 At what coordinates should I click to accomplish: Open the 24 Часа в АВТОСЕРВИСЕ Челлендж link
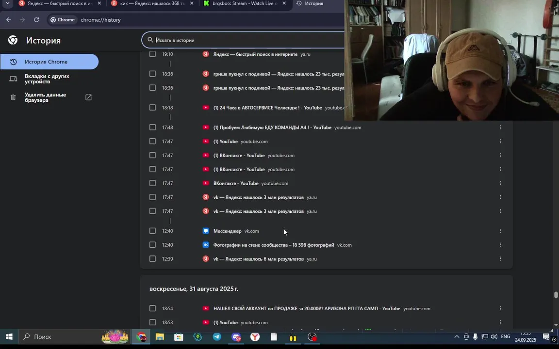pyautogui.click(x=268, y=108)
